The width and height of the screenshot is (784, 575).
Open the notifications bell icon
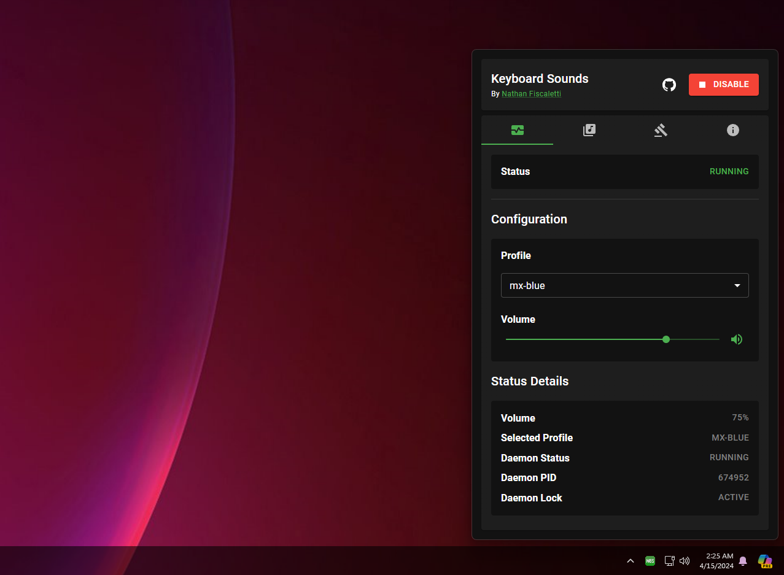coord(743,561)
